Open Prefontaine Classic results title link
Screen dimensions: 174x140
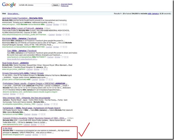[35, 84]
